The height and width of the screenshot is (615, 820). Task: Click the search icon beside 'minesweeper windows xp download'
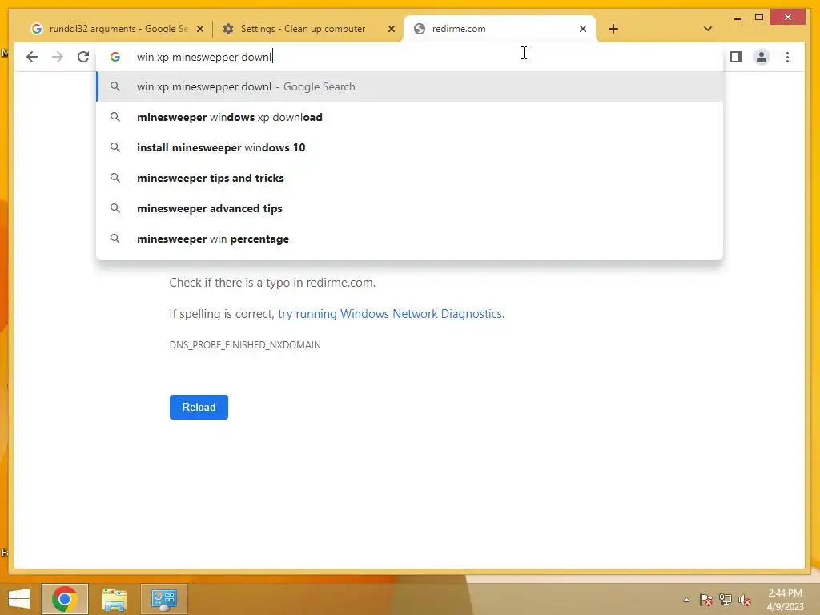[115, 117]
